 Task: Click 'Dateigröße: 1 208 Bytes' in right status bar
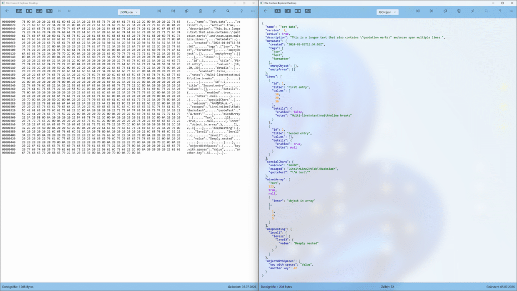click(x=276, y=287)
